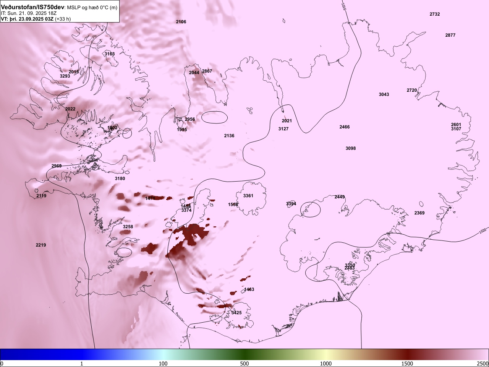Click the color scale label 500
The image size is (489, 367).
pos(244,364)
